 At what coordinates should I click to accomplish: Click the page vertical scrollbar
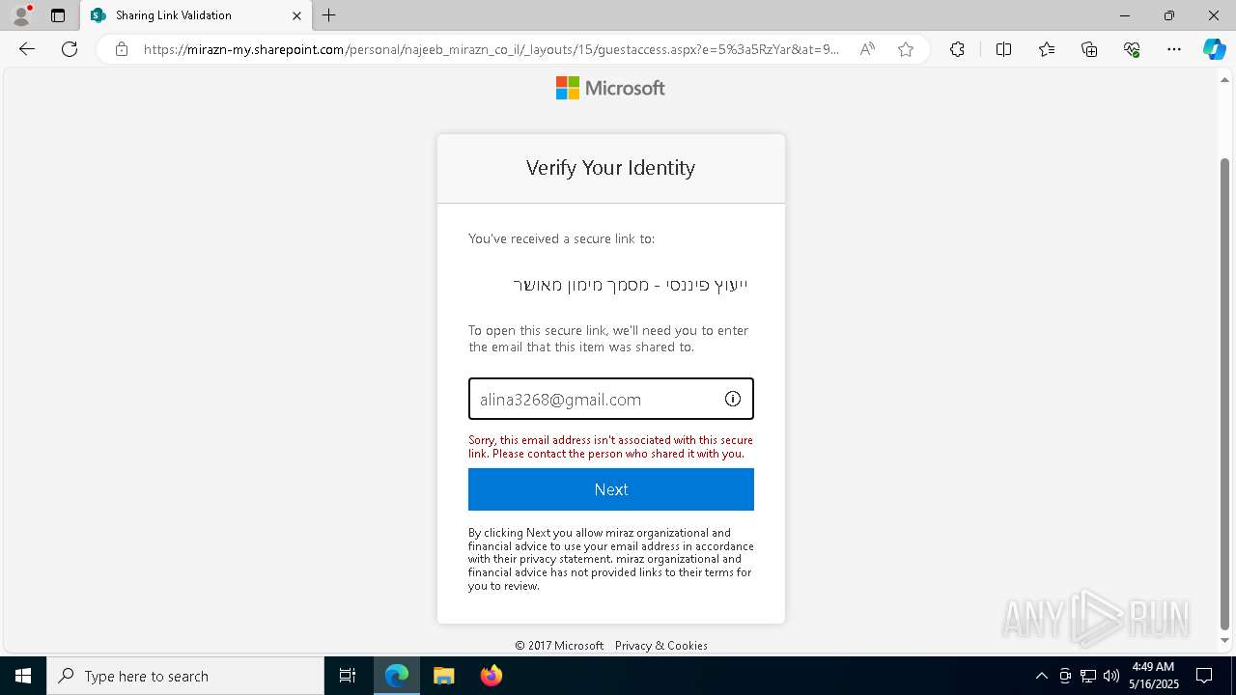(1225, 392)
